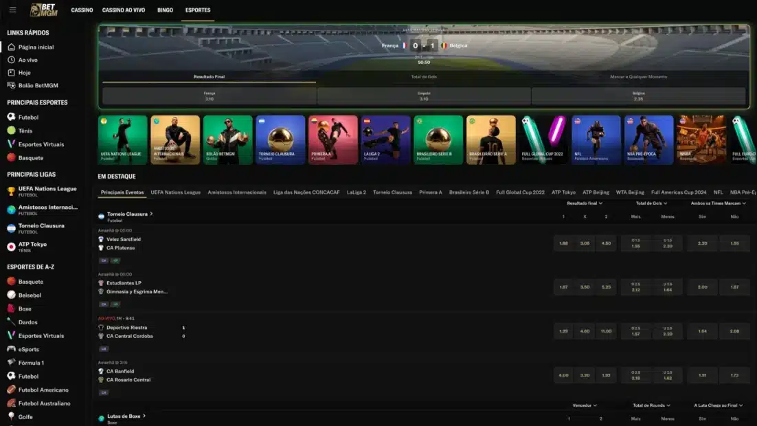Screen dimensions: 757x426
Task: Open the Total de Gols dropdown
Action: click(x=651, y=203)
